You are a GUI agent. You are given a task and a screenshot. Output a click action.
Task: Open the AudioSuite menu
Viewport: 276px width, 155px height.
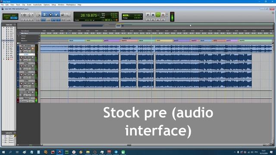pyautogui.click(x=38, y=5)
